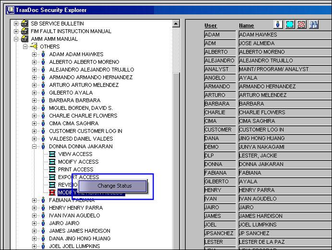Click the person icon beside ADAM HAWKES
Image resolution: width=332 pixels, height=250 pixels.
[x=43, y=54]
